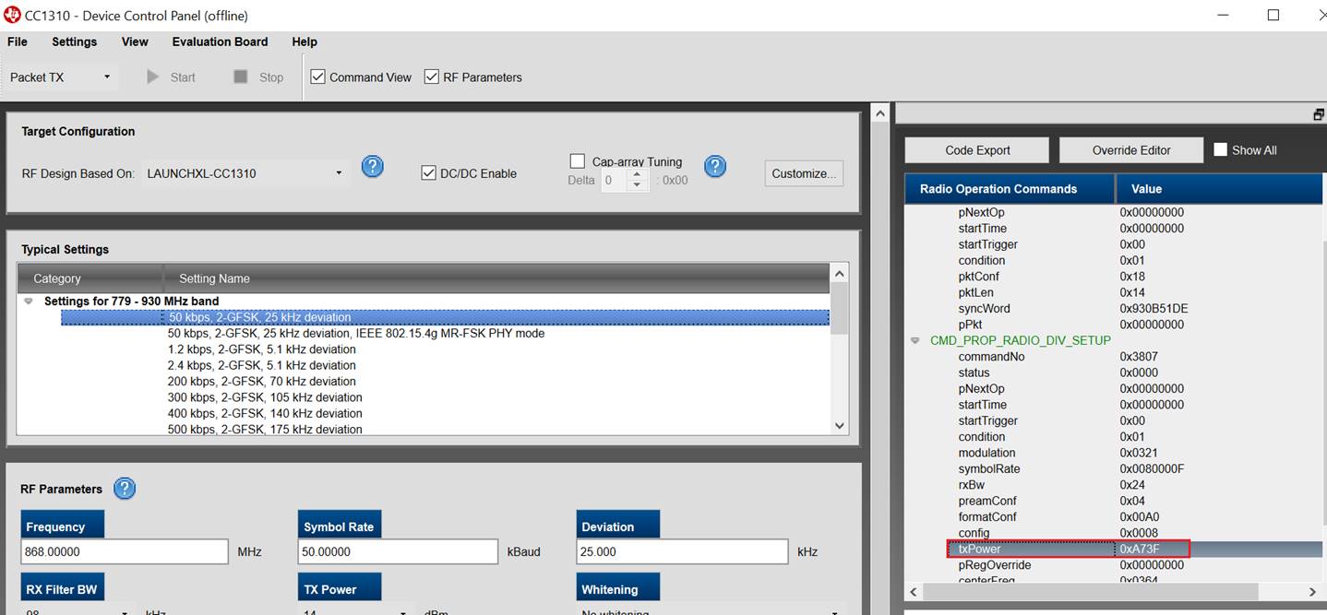
Task: Disable the DC/DC Enable checkbox
Action: tap(428, 172)
